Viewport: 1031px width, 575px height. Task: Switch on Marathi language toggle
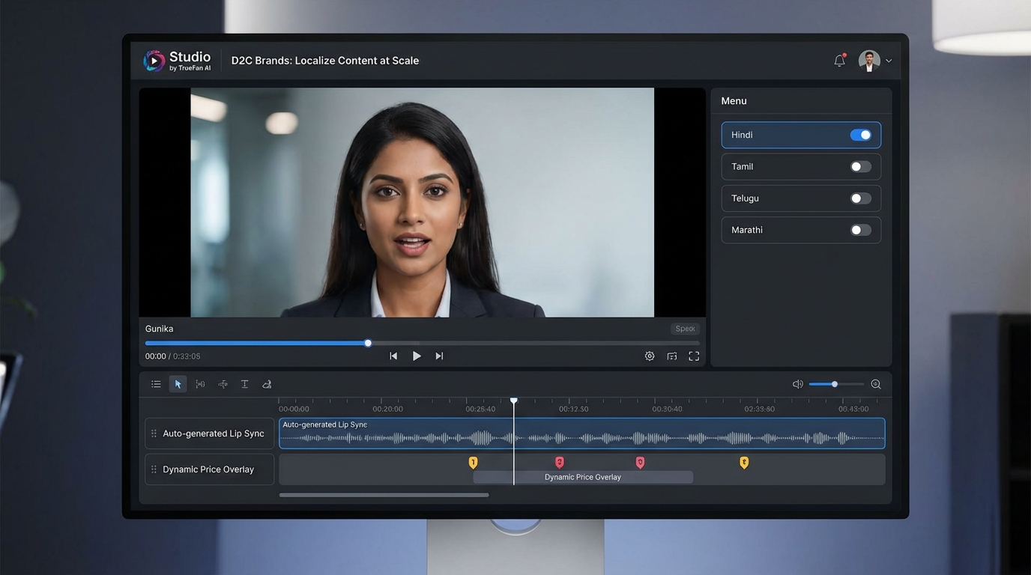click(x=860, y=230)
